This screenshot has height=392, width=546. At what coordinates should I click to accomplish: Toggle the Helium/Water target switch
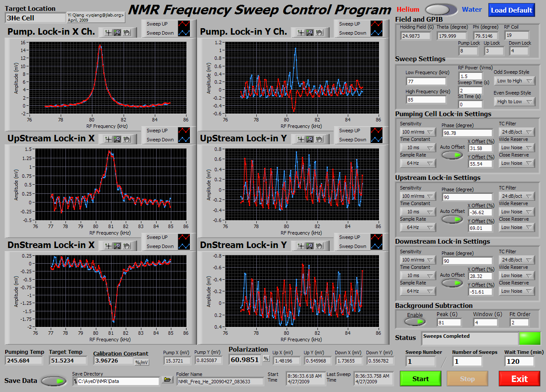pyautogui.click(x=441, y=10)
